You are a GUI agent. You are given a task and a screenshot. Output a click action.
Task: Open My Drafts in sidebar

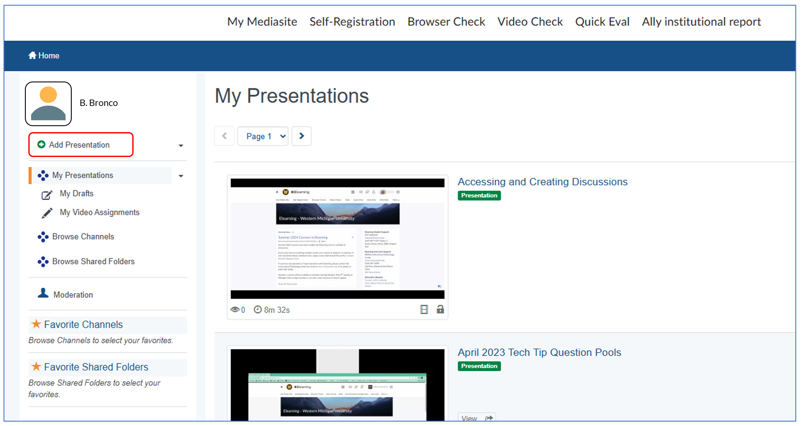pos(76,193)
